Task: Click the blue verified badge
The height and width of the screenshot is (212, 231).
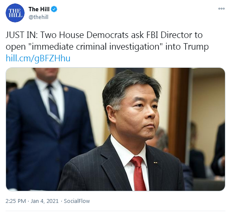Action: pos(54,9)
